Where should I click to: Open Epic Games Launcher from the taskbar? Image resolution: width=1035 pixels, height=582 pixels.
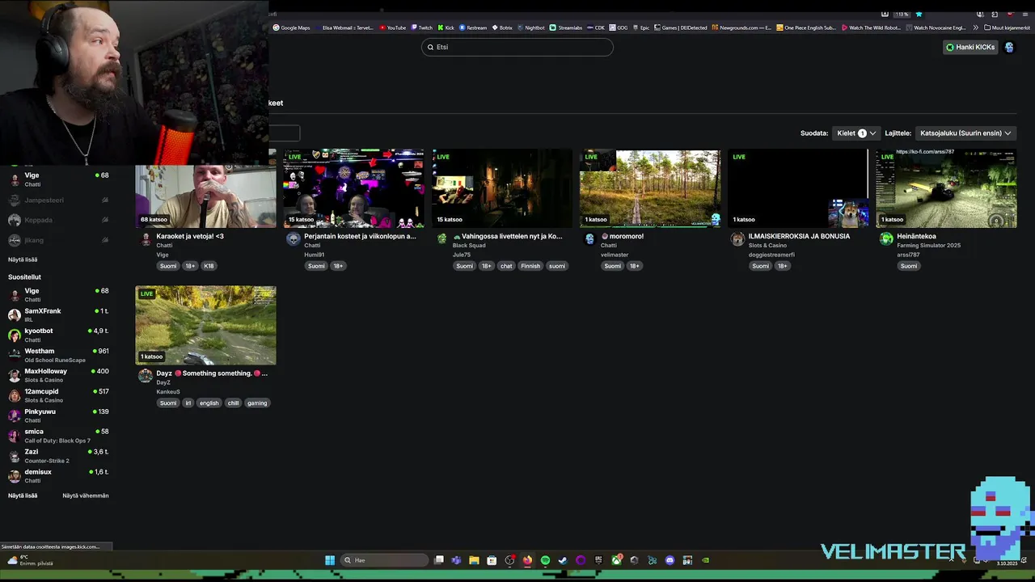point(598,560)
